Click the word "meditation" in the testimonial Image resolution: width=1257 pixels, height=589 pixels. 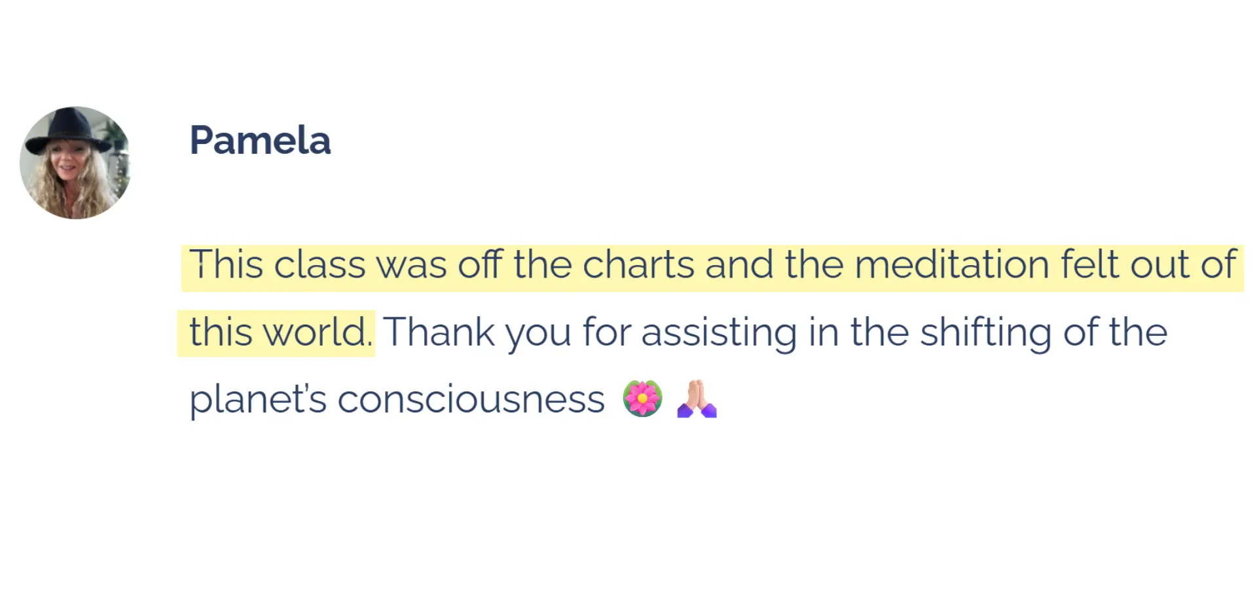coord(952,264)
